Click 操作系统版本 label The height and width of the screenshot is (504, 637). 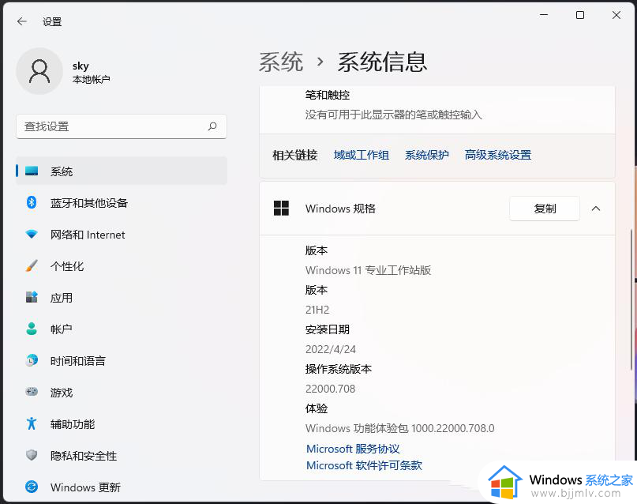pos(339,369)
